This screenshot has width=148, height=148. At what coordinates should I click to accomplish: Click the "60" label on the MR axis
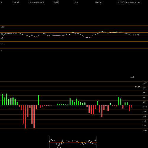144,93
